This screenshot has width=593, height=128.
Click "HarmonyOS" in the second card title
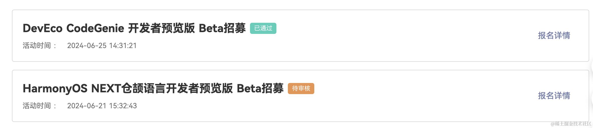55,89
